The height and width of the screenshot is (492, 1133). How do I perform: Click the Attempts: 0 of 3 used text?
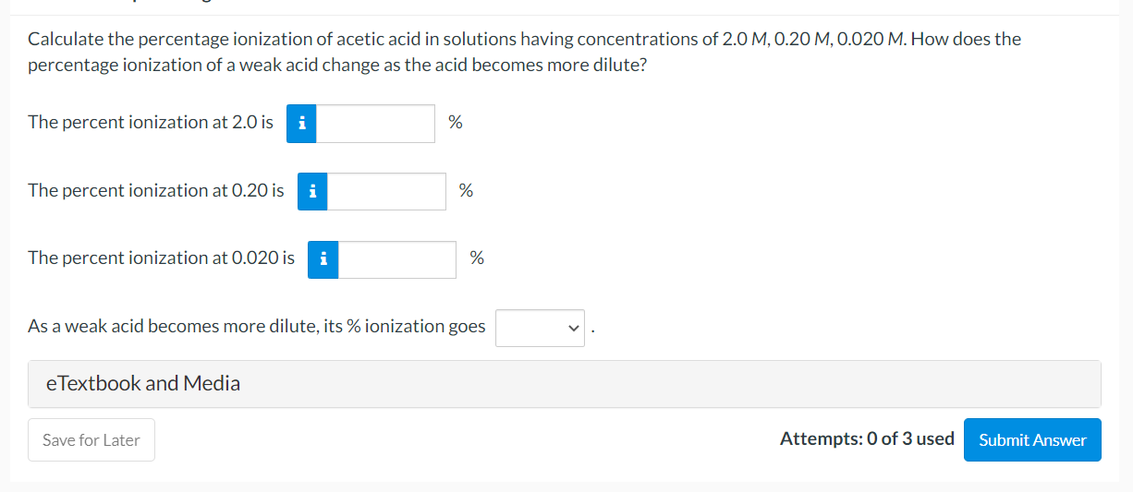(866, 439)
